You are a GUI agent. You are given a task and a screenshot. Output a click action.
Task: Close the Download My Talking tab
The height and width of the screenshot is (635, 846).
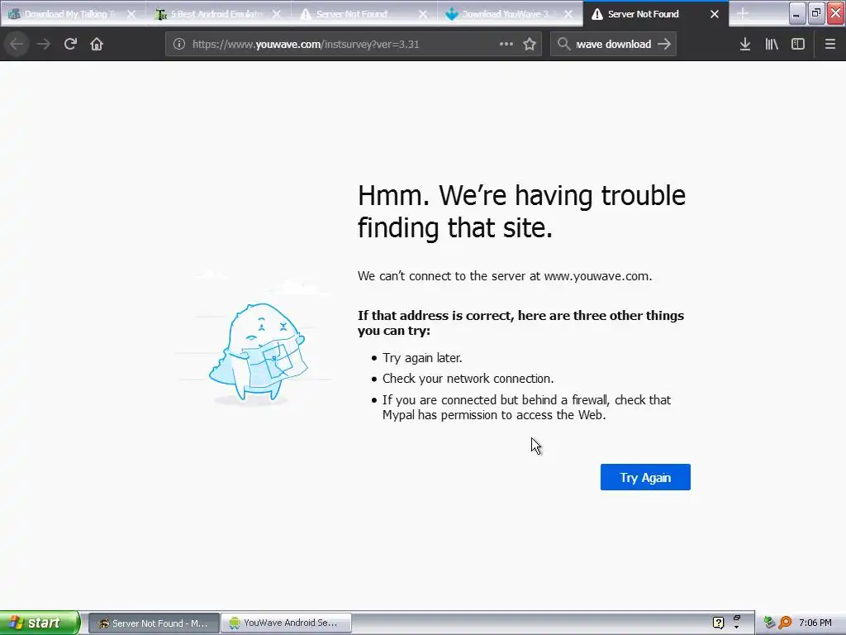(131, 14)
